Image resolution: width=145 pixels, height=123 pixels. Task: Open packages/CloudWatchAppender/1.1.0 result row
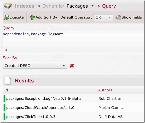[73, 108]
